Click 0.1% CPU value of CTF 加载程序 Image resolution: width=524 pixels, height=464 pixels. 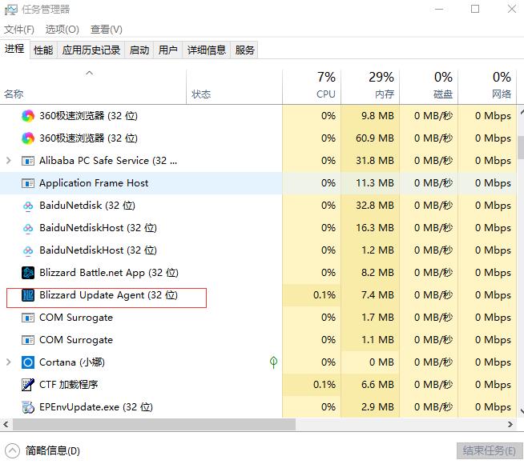(x=324, y=385)
